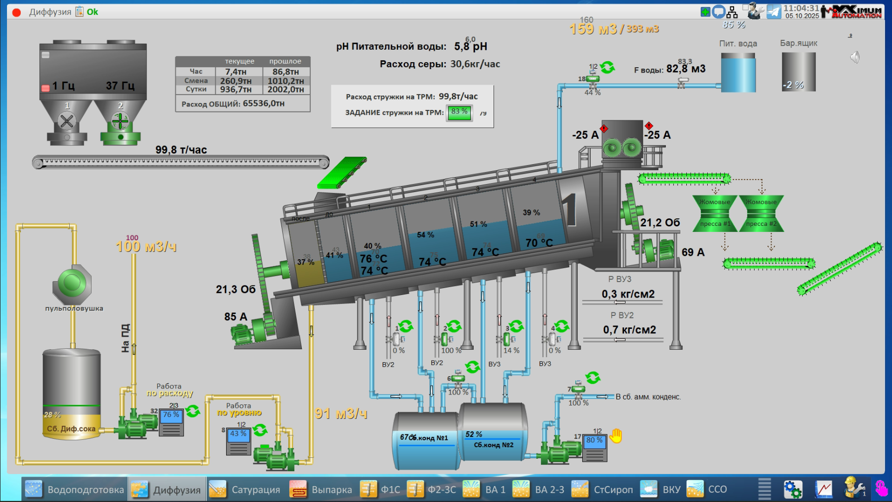Toggle auto mode on 'по уровню' pump controller
Image resolution: width=892 pixels, height=502 pixels.
(x=260, y=430)
